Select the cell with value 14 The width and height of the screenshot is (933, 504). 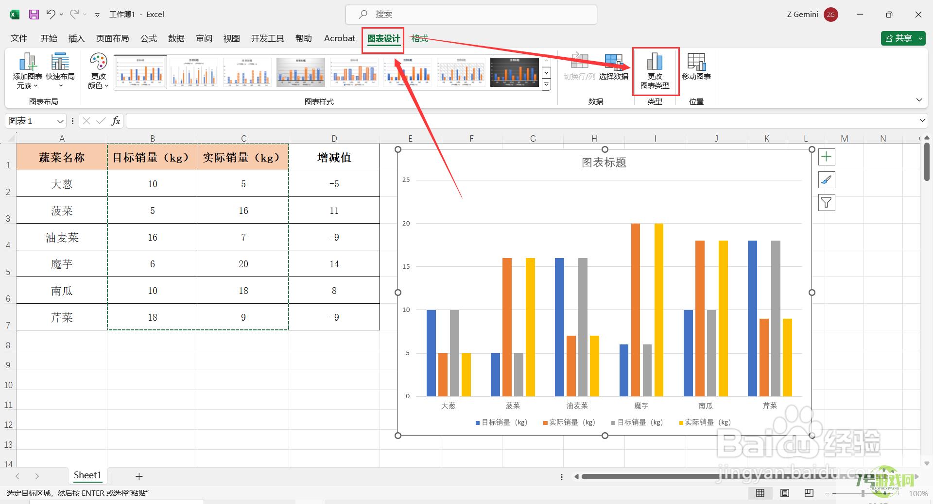(x=334, y=263)
